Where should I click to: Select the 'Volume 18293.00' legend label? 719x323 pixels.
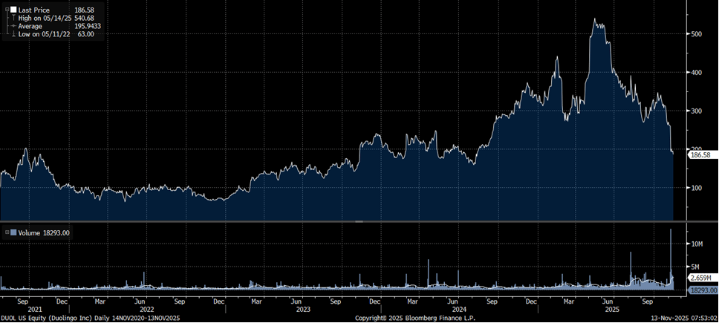(x=44, y=232)
